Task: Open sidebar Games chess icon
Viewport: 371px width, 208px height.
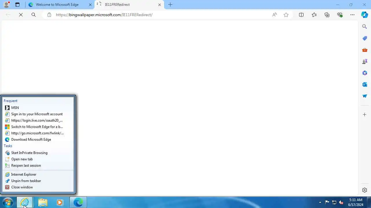Action: [365, 62]
